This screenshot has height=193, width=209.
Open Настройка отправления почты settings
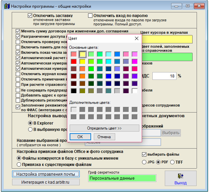point(46,174)
